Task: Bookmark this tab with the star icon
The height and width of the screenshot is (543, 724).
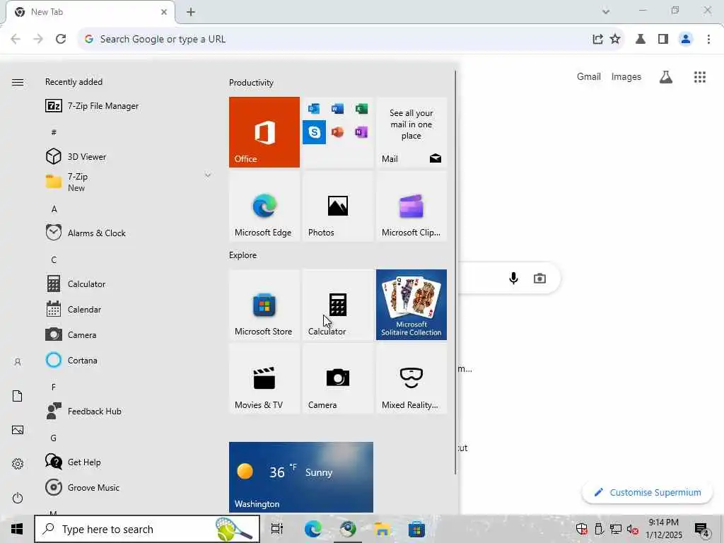Action: (x=615, y=39)
